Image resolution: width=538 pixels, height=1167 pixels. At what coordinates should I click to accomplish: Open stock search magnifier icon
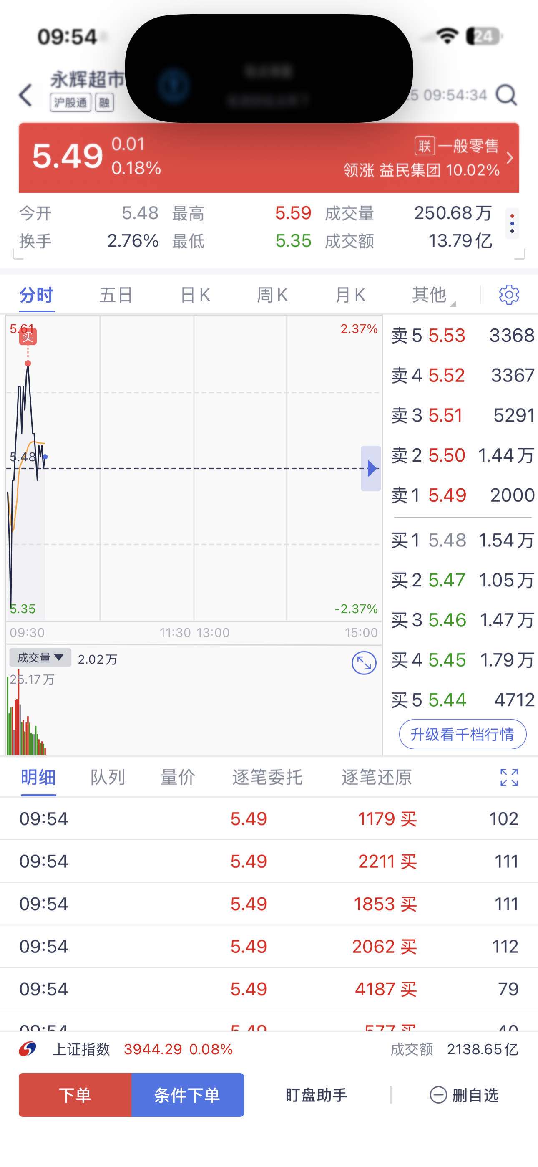(506, 95)
